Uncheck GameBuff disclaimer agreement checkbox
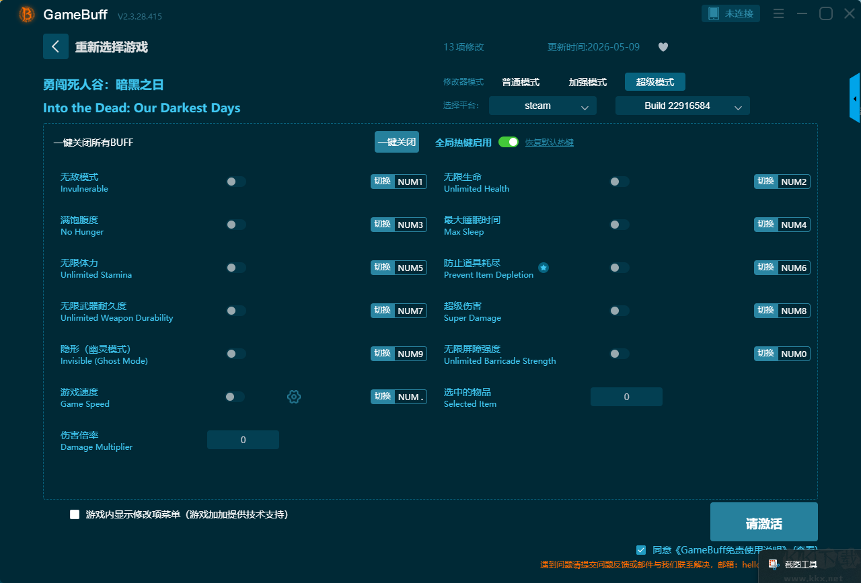861x583 pixels. (x=641, y=549)
